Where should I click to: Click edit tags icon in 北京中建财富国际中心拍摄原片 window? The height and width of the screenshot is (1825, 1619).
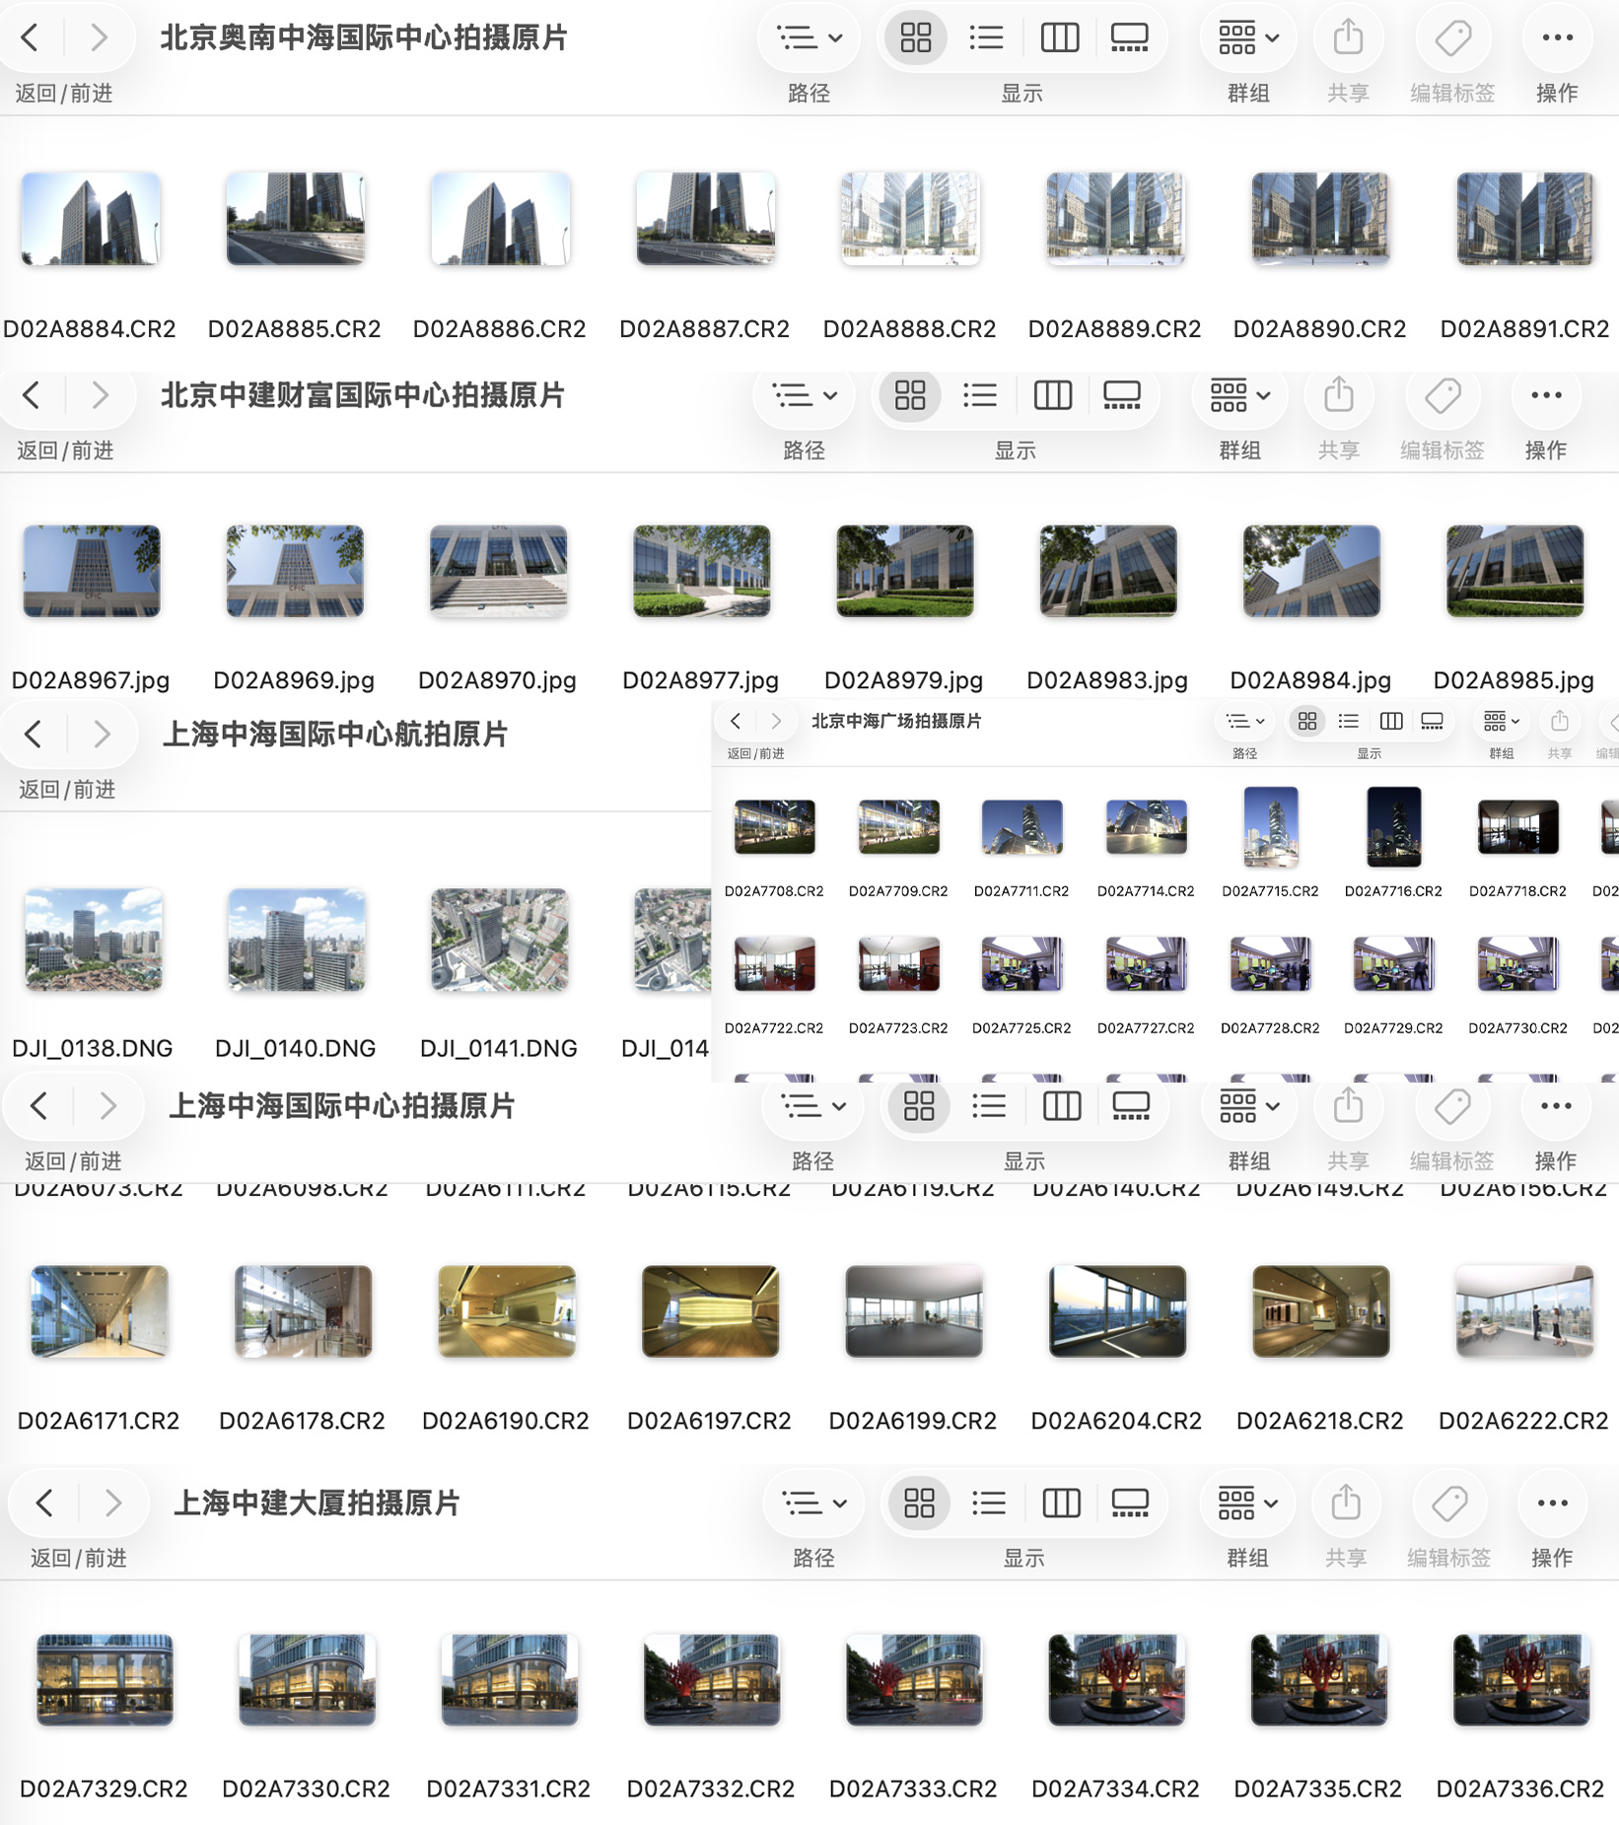coord(1443,395)
